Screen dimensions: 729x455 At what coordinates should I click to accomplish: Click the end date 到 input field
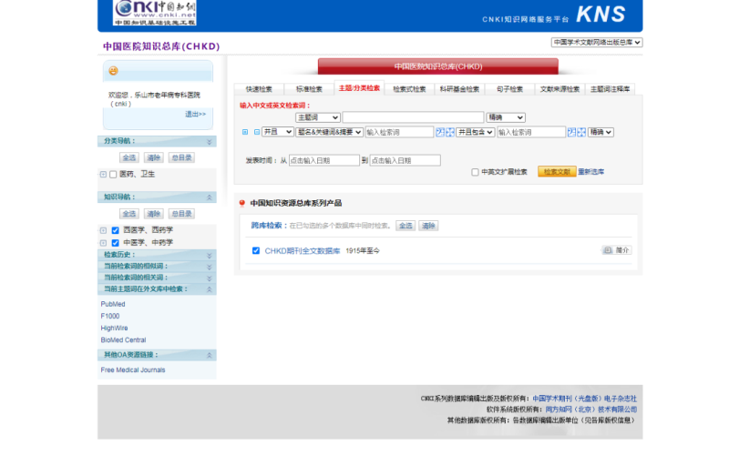[405, 161]
